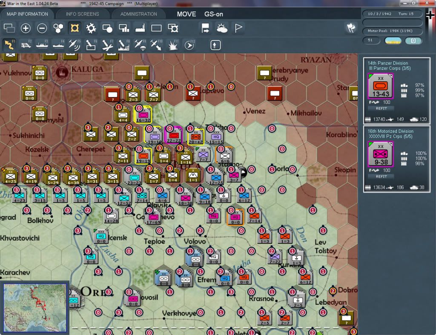Select the Soviet 6=30 infantry counter

coord(73,177)
